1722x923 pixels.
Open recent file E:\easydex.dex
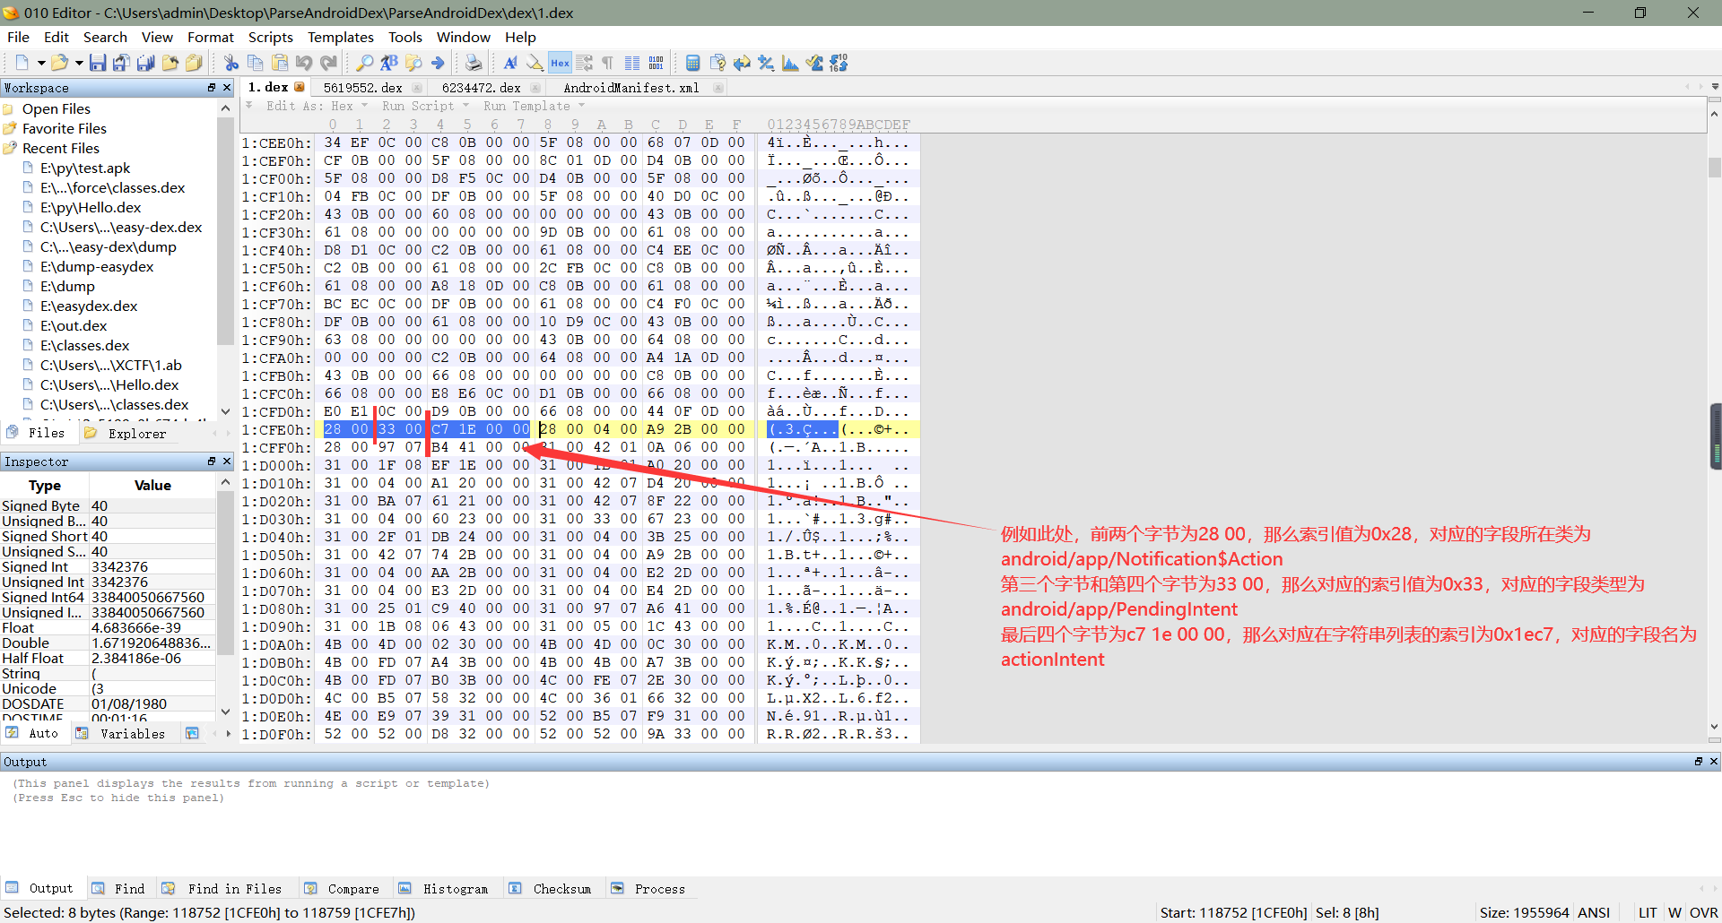[x=89, y=306]
